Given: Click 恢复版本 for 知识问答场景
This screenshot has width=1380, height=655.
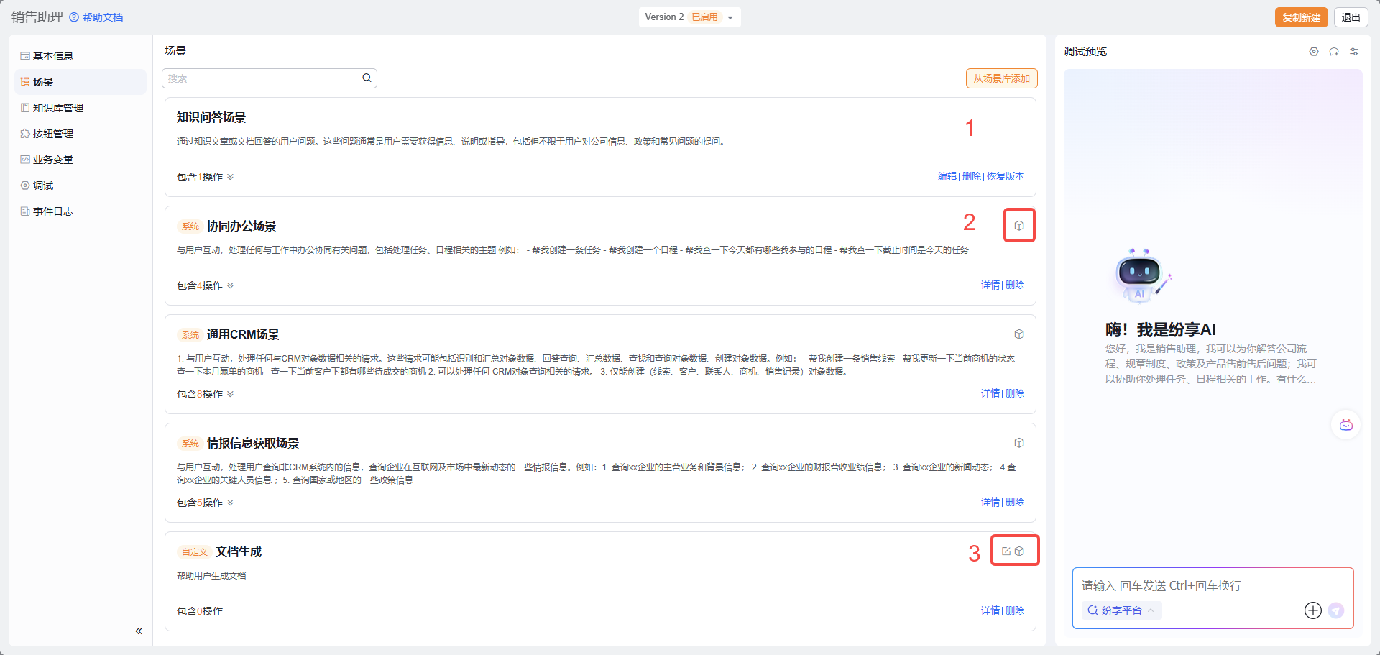Looking at the screenshot, I should point(1006,176).
